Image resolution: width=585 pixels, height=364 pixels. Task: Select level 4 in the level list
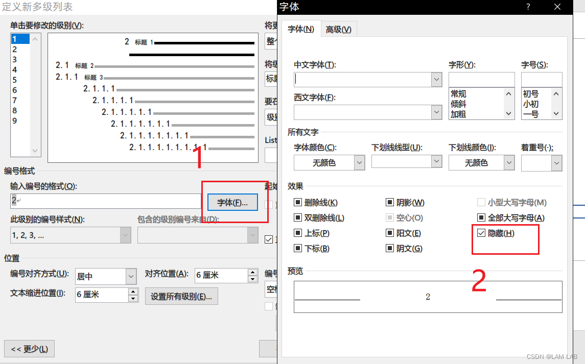coord(20,70)
